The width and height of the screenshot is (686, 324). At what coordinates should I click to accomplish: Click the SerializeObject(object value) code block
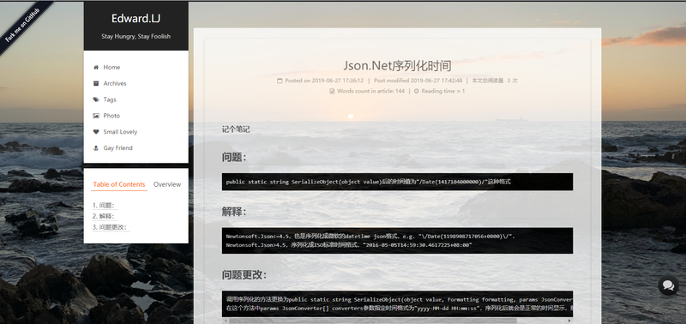click(397, 182)
